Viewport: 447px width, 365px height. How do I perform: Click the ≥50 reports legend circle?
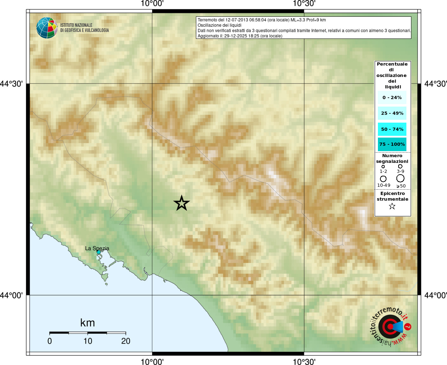point(400,178)
